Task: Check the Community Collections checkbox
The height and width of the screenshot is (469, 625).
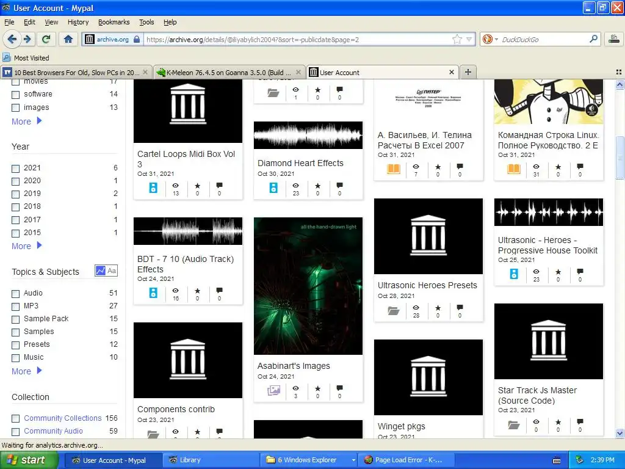Action: point(15,418)
